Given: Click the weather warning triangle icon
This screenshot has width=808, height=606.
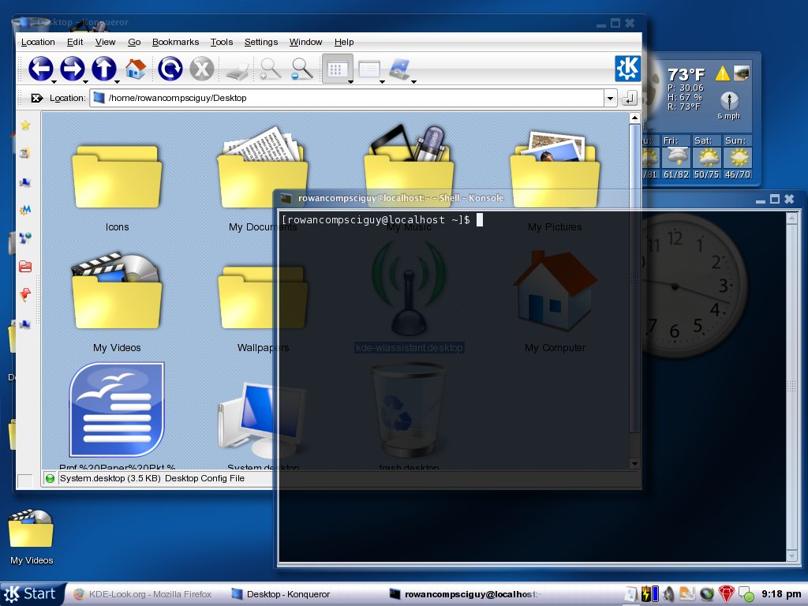Looking at the screenshot, I should tap(723, 73).
